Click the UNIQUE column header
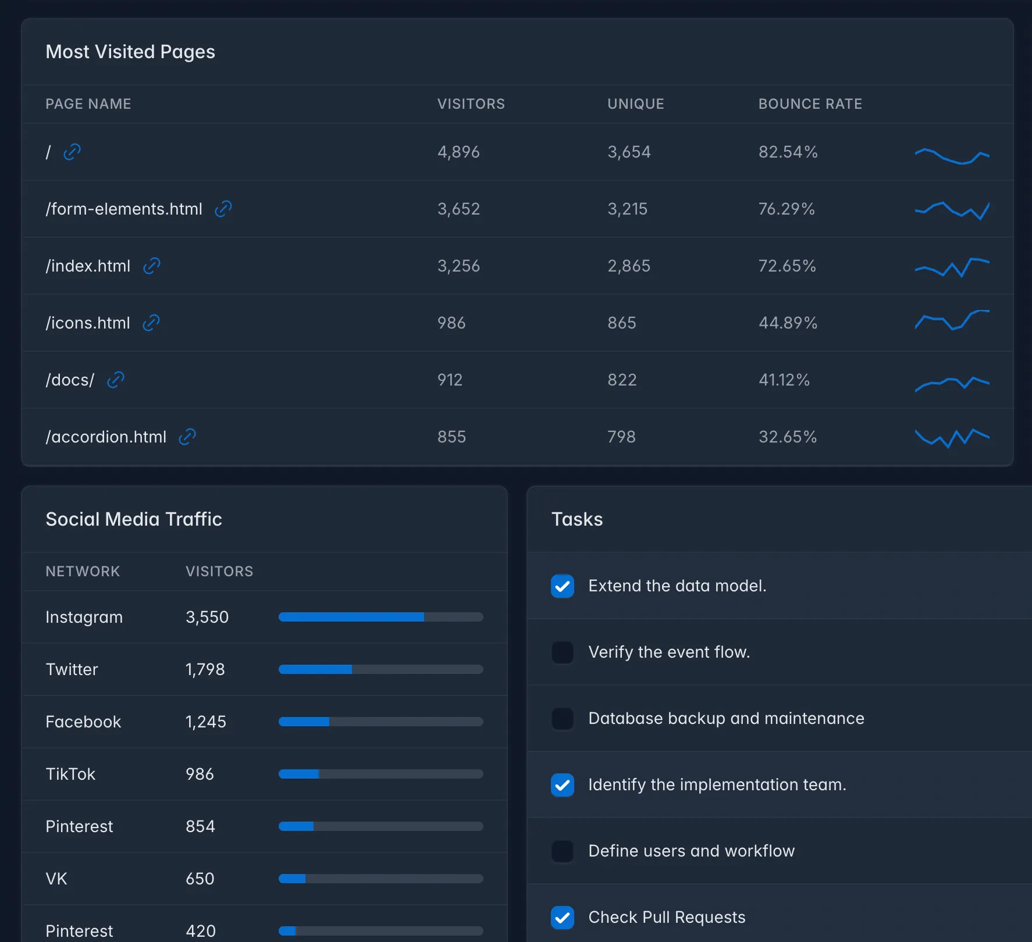Screen dimensions: 1032x942 pyautogui.click(x=636, y=104)
